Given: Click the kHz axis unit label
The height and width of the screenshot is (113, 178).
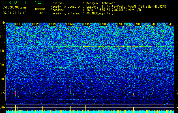Looking at the screenshot, I should click(3, 23).
